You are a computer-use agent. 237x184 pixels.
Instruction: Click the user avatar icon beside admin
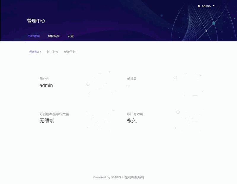[199, 6]
